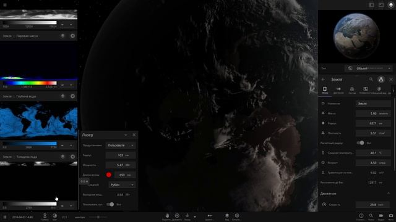Open the Таймер tool in bottom bar
The image size is (396, 222).
tap(45, 216)
